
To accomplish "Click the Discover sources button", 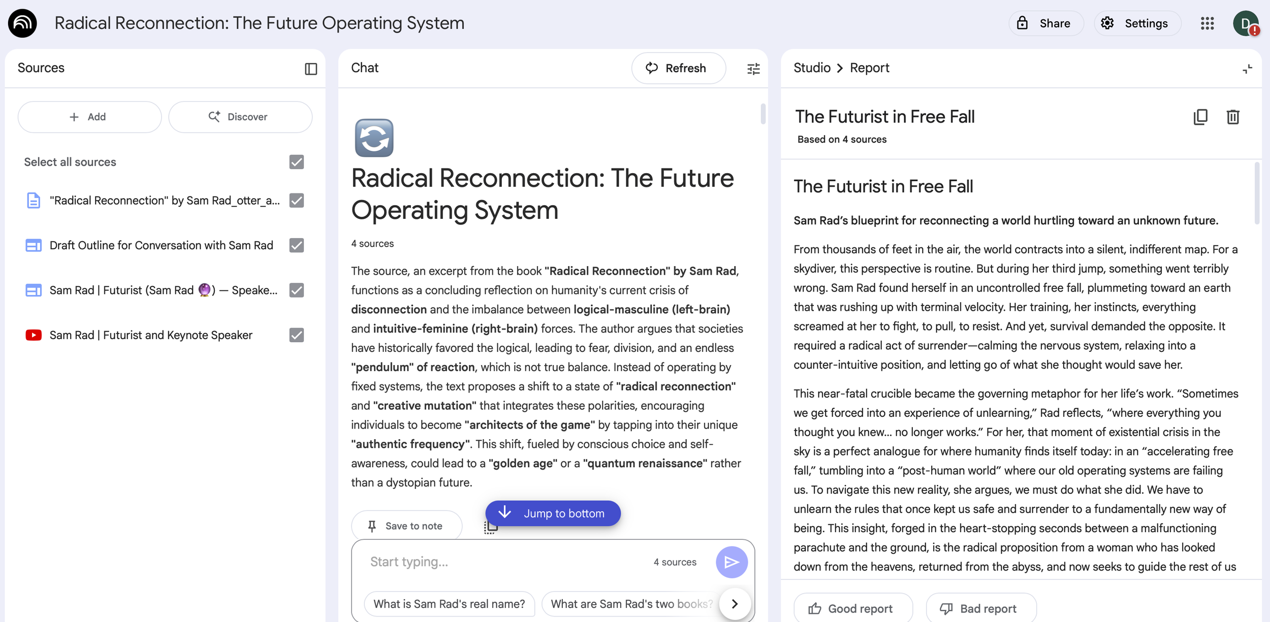I will (240, 117).
